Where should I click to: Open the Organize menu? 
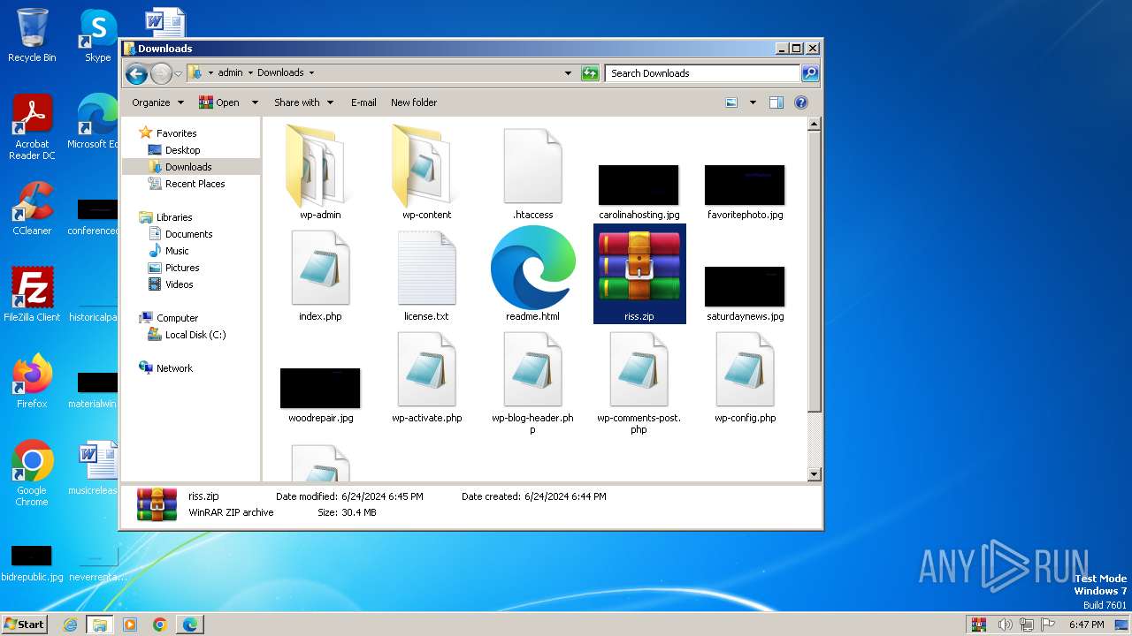click(157, 102)
